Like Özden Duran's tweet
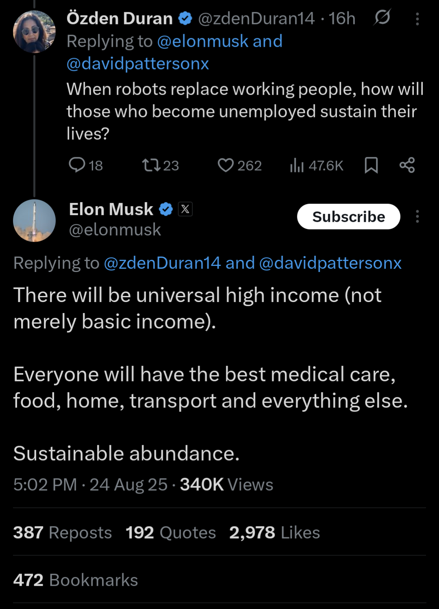The height and width of the screenshot is (609, 439). pyautogui.click(x=226, y=165)
